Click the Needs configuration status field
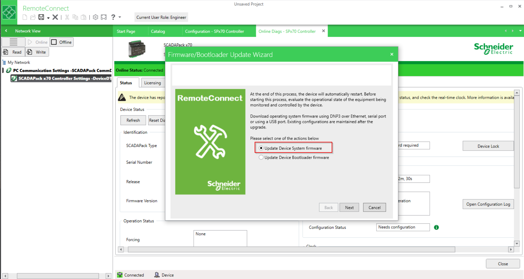This screenshot has height=279, width=524. click(x=403, y=227)
